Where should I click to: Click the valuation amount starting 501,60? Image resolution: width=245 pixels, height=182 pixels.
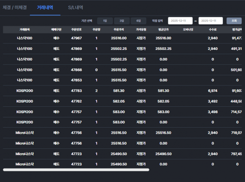pyautogui.click(x=236, y=70)
